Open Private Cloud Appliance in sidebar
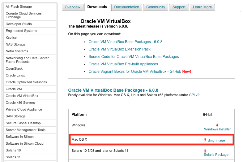Viewport: 243px width, 162px height. (x=30, y=110)
